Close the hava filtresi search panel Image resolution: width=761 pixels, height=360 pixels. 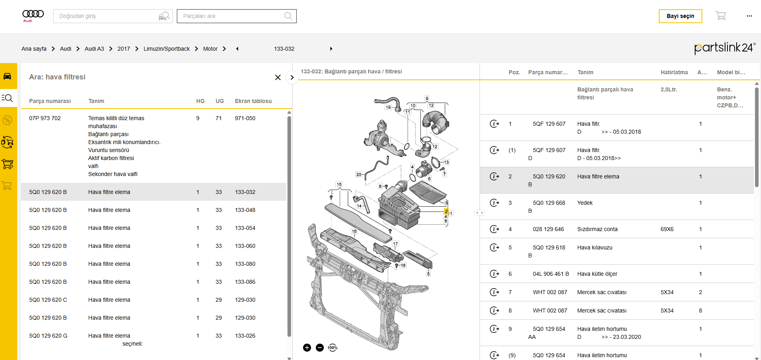coord(278,77)
